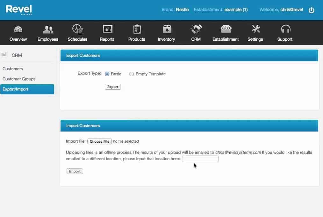The width and height of the screenshot is (323, 217).
Task: Click the Inventory box icon
Action: tap(167, 29)
